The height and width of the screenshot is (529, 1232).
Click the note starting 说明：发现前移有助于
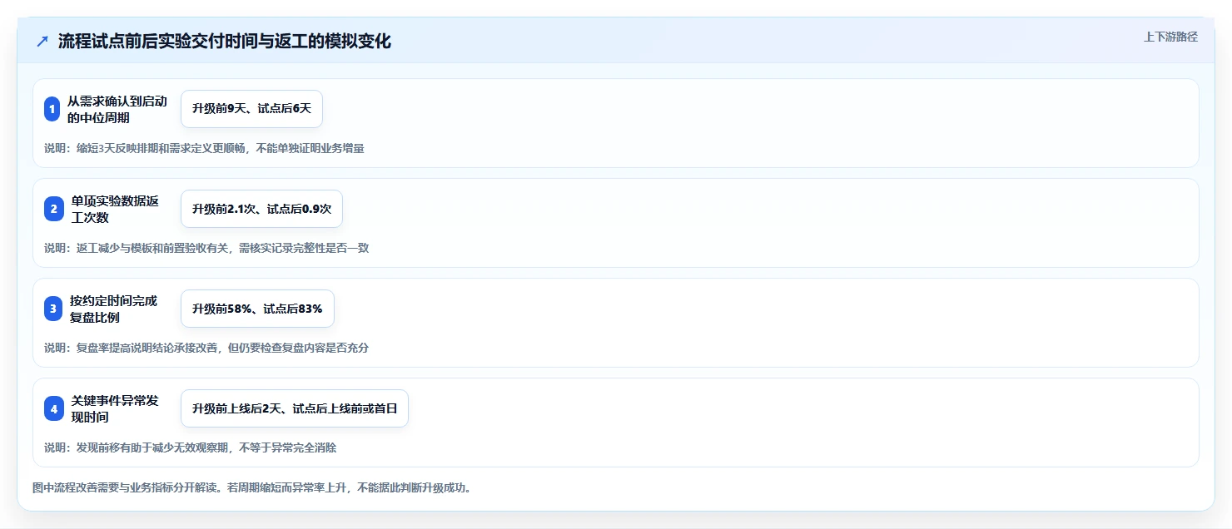pyautogui.click(x=191, y=447)
